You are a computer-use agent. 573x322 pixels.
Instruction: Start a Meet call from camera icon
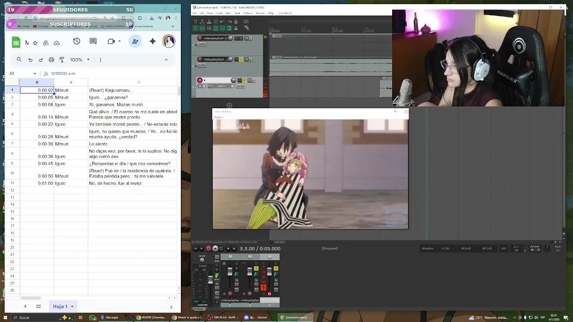coord(111,41)
